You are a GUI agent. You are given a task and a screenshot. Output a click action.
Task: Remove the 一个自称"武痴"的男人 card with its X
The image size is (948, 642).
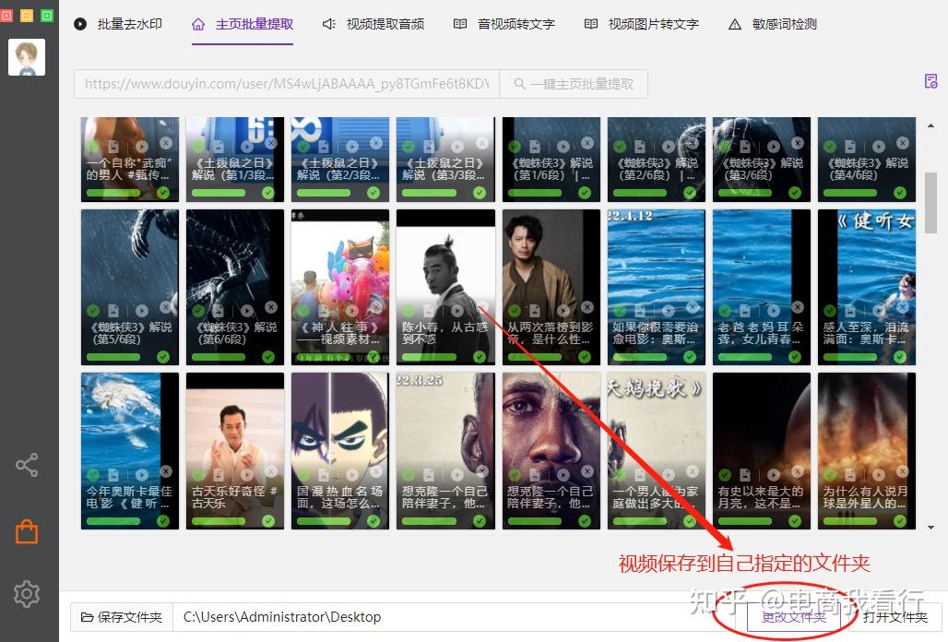pos(166,143)
